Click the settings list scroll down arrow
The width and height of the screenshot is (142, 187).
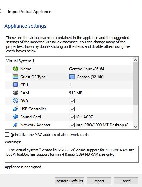tap(135, 127)
